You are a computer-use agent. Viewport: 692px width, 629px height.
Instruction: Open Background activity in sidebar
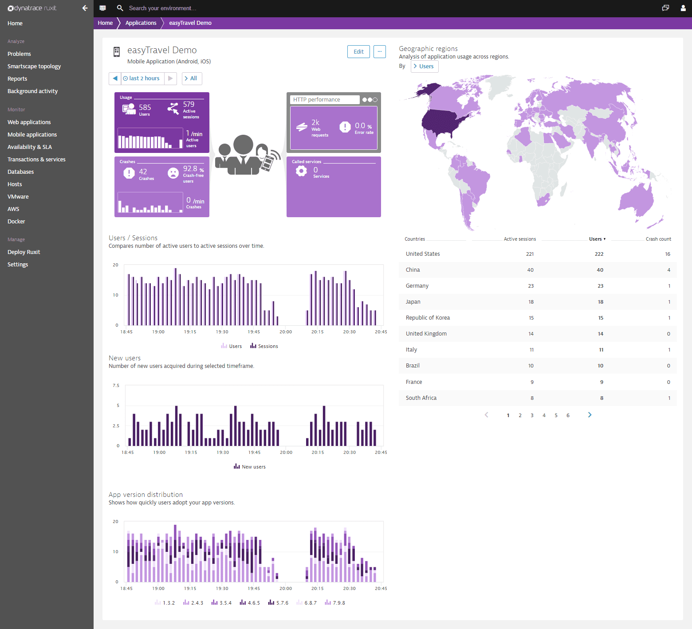[x=32, y=91]
